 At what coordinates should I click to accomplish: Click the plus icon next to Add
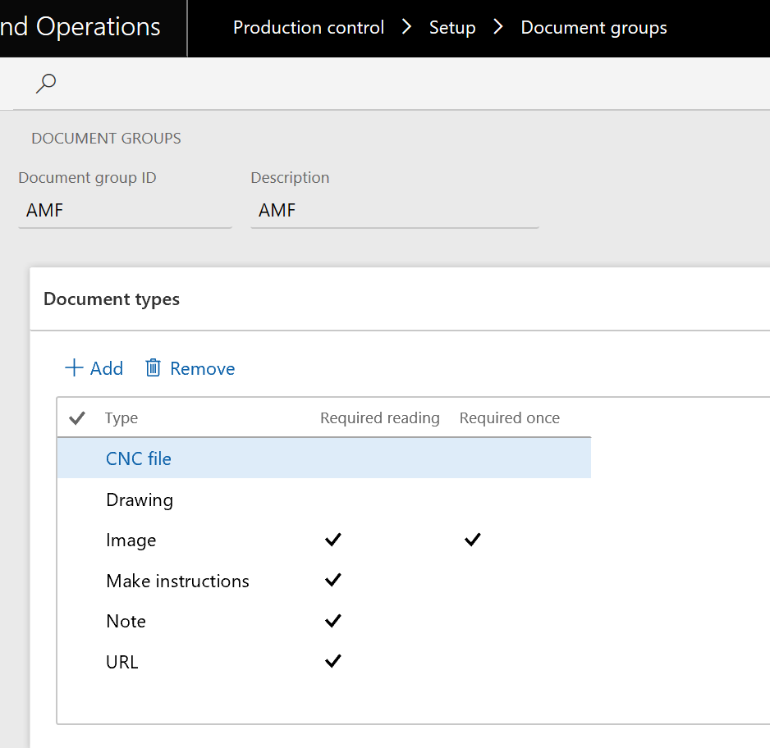(x=73, y=367)
